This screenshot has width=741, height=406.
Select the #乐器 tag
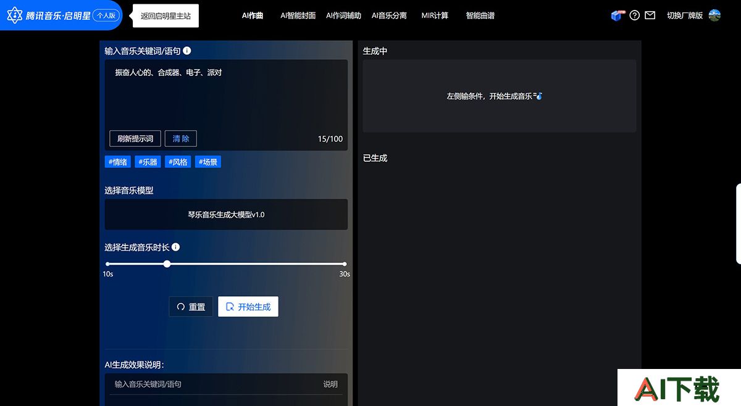pos(148,162)
